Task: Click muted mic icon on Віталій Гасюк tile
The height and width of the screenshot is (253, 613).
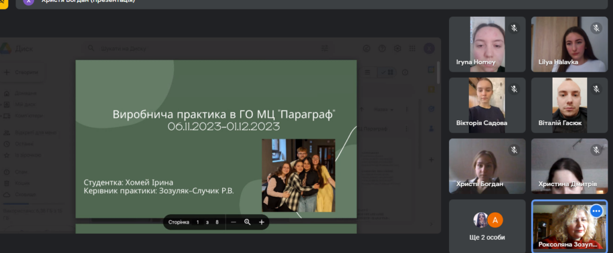Action: click(x=596, y=89)
